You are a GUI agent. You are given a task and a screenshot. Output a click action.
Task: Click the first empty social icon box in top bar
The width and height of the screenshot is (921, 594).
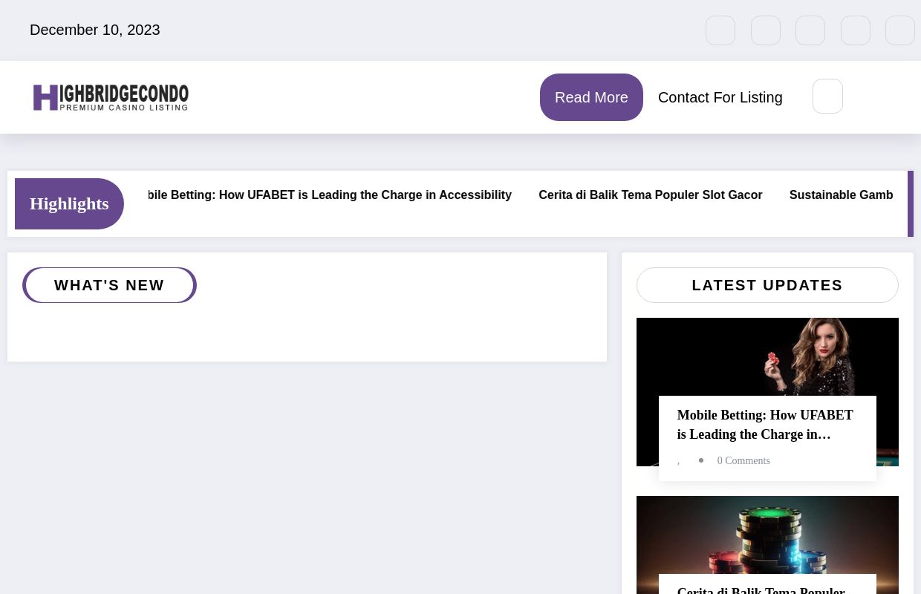click(x=720, y=30)
